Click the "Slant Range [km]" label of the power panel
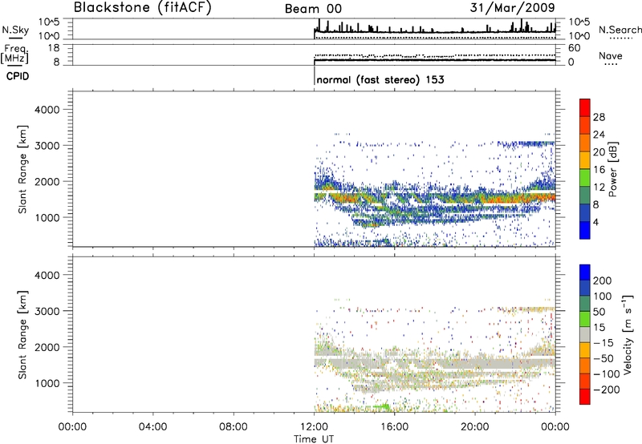Viewport: 642px width, 444px height. 23,169
